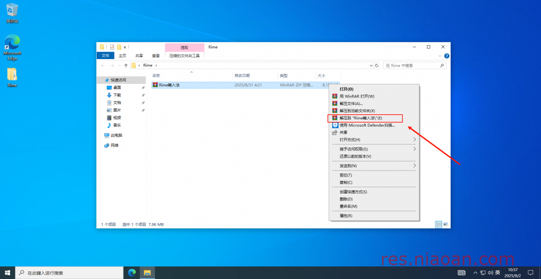The width and height of the screenshot is (541, 279).
Task: Open the Recycle Bin desktop icon
Action: 12,13
